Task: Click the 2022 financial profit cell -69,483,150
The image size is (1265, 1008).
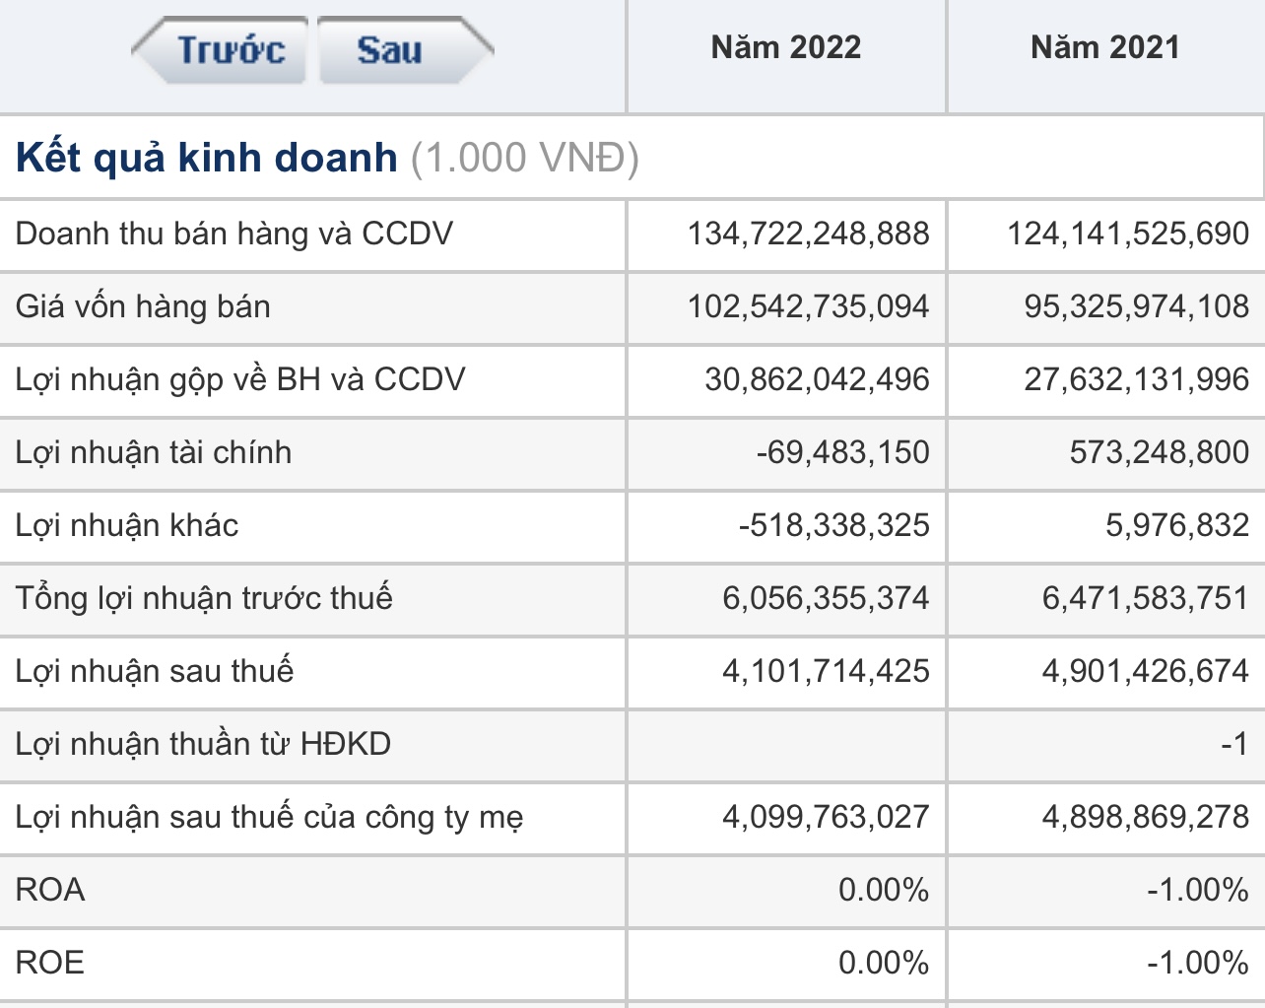Action: (842, 452)
